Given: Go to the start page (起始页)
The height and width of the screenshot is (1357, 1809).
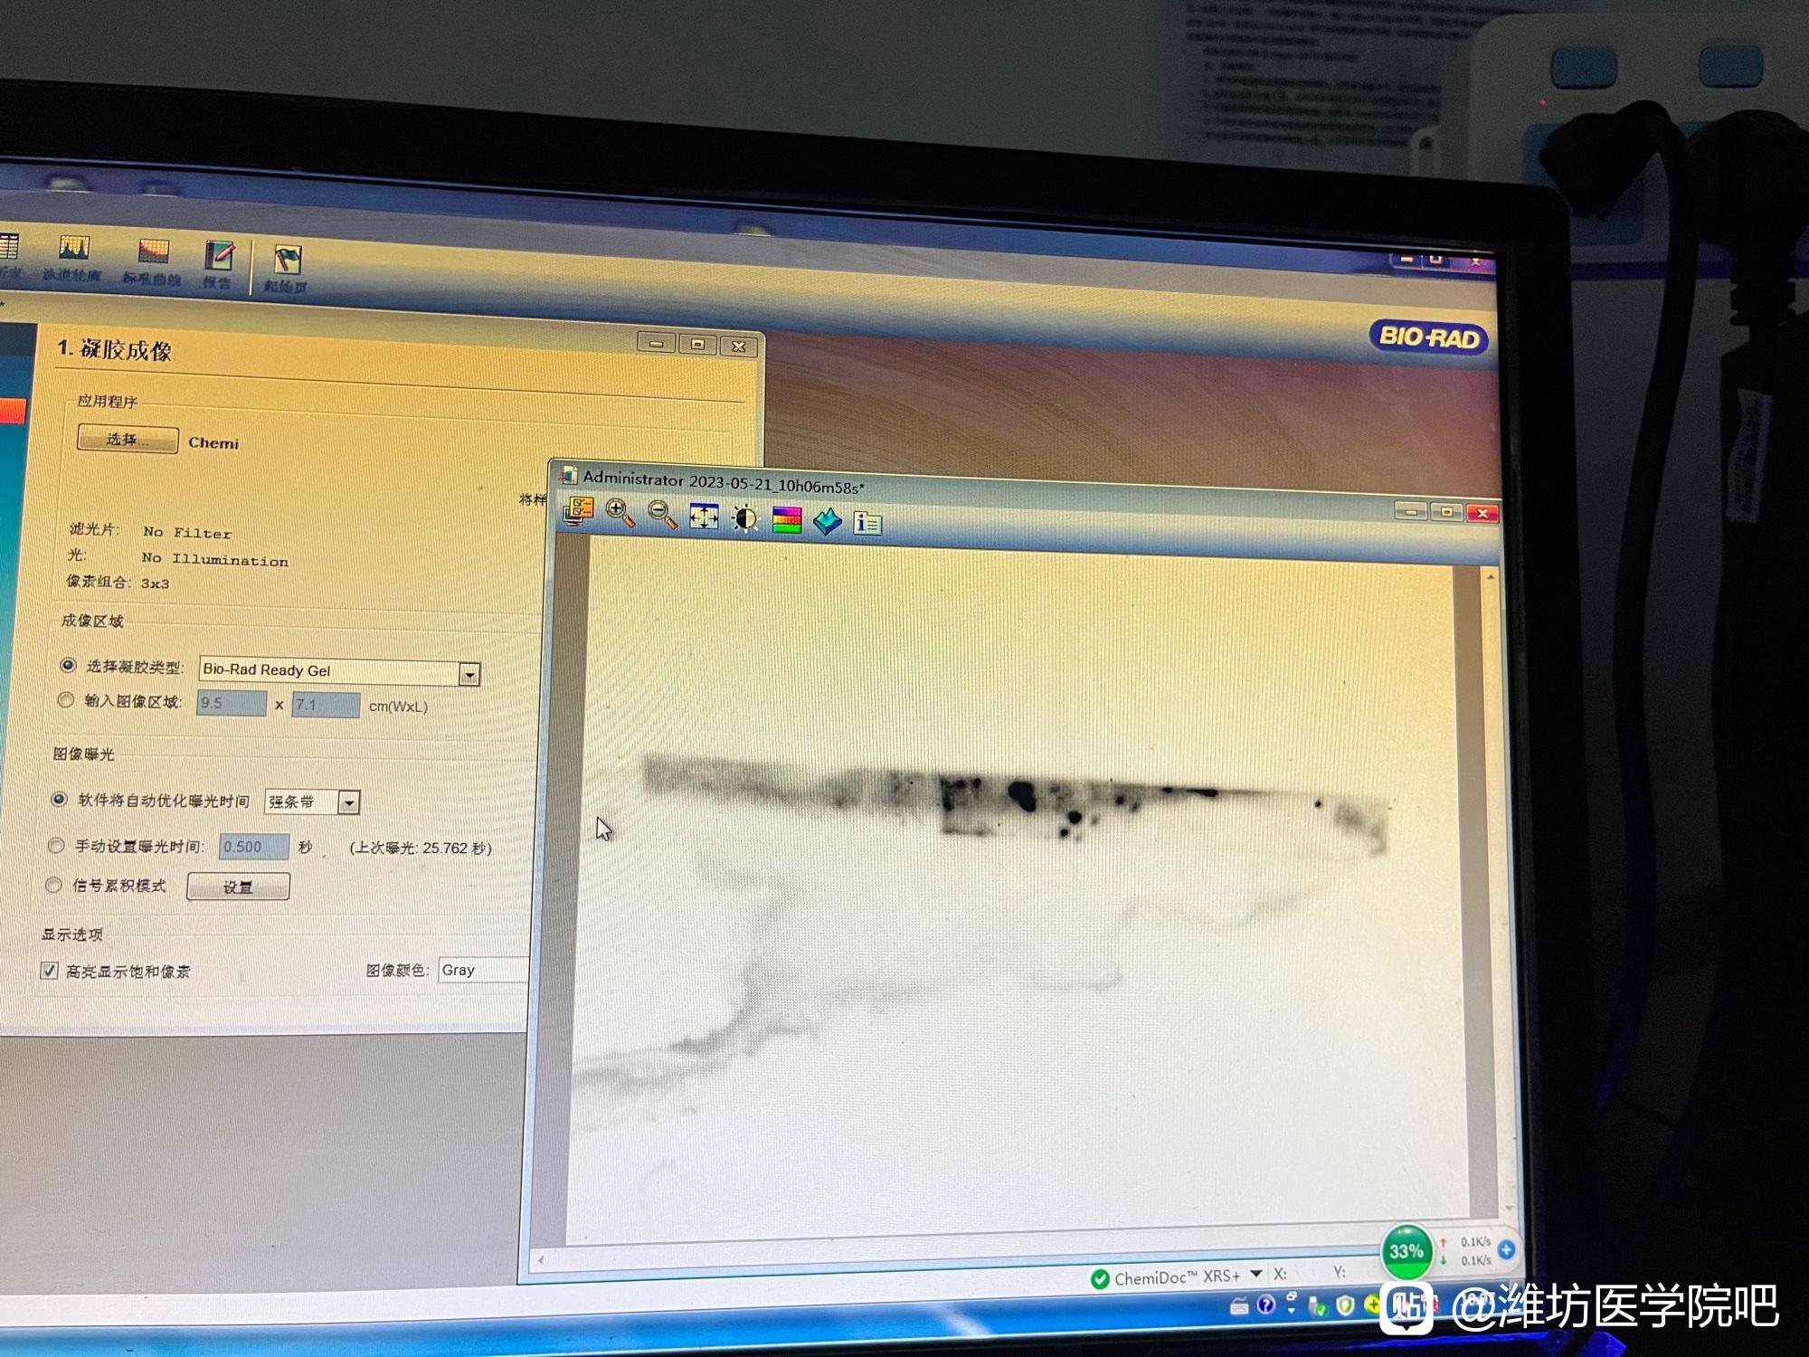Looking at the screenshot, I should [x=286, y=270].
